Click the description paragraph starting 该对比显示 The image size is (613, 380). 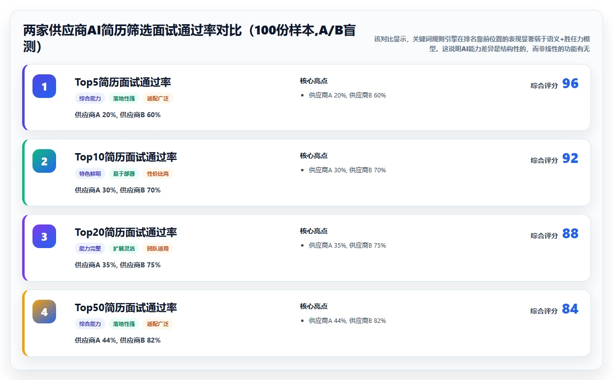click(x=482, y=44)
